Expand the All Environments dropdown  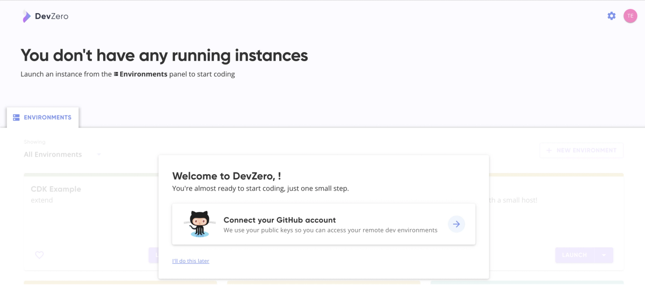pyautogui.click(x=63, y=154)
